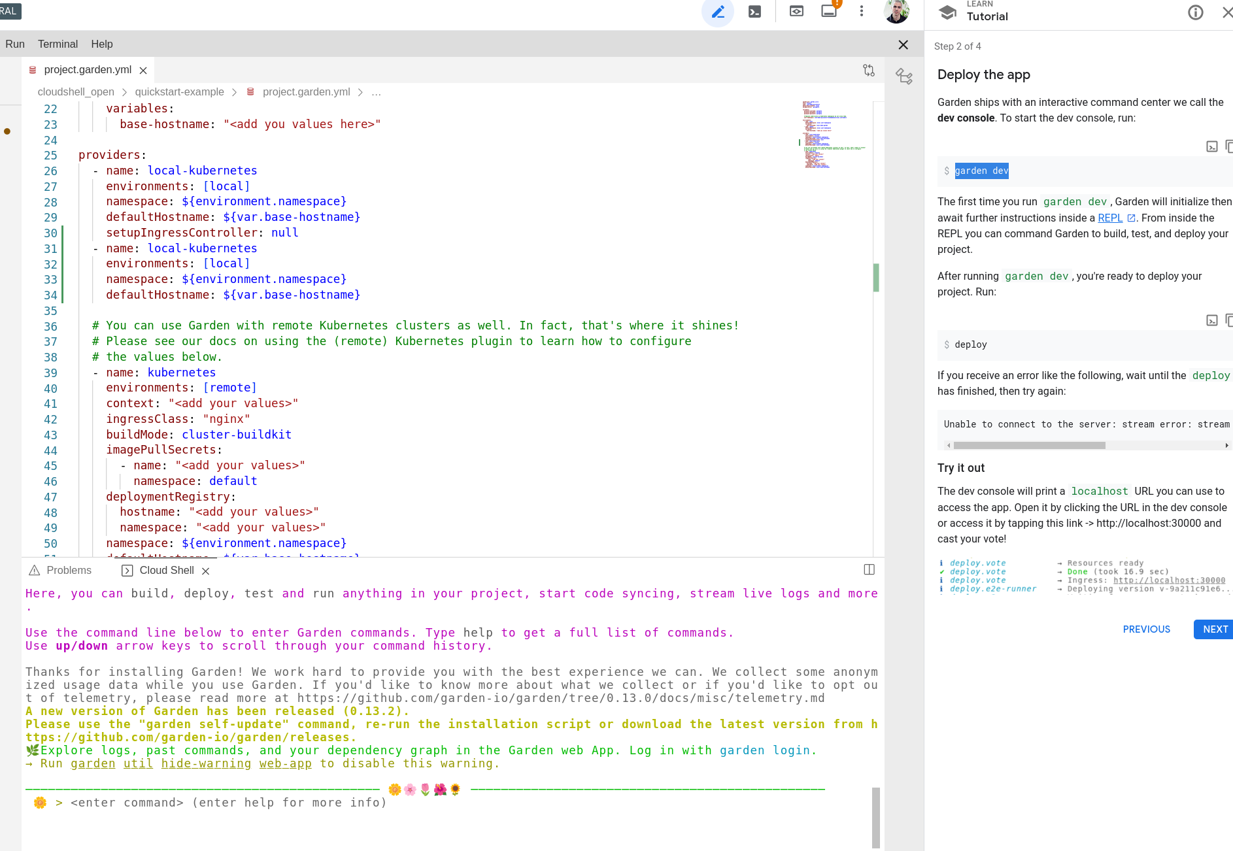The height and width of the screenshot is (851, 1233).
Task: Open the cloudshell_open breadcrumb folder
Action: pyautogui.click(x=75, y=92)
